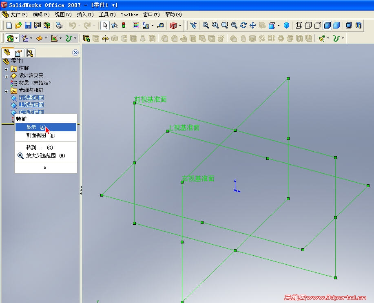Viewport: 374px width, 303px height.
Task: Activate the Select arrow tool
Action: pyautogui.click(x=105, y=25)
